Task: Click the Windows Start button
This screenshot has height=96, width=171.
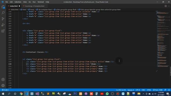Action: tap(3, 94)
